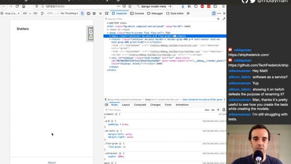Screen dimensions: 291x164
Task: Open Fonts tab
Action: pyautogui.click(x=168, y=105)
